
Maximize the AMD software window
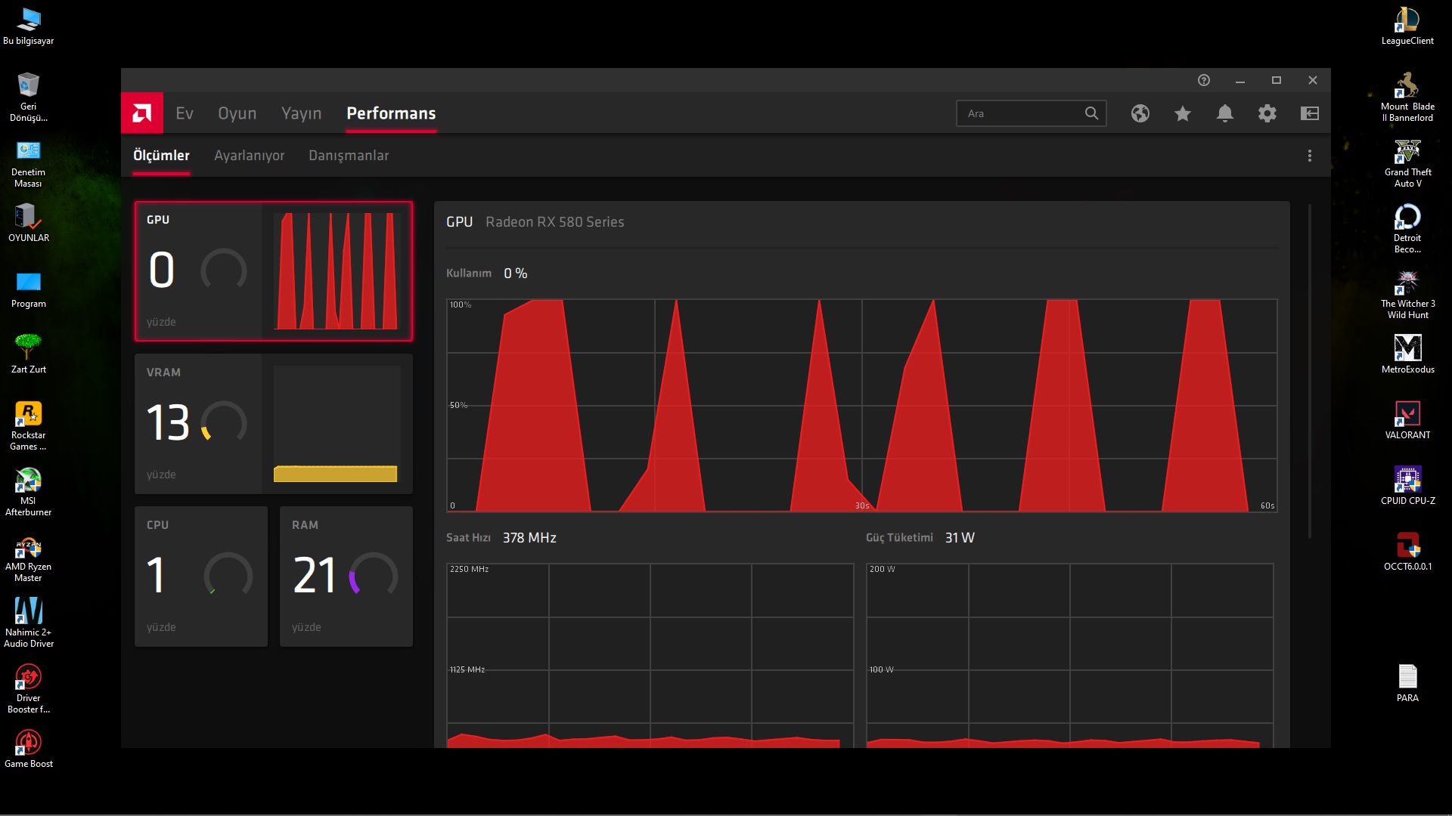click(1277, 80)
